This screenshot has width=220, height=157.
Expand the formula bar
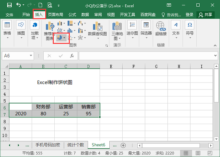click(x=215, y=56)
